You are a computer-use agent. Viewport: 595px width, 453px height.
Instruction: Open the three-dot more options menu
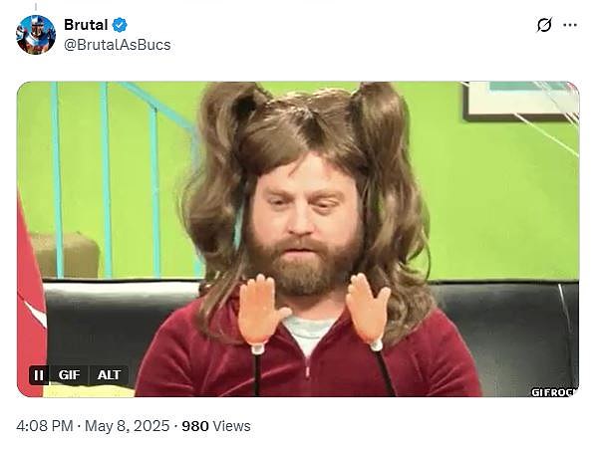(x=570, y=25)
